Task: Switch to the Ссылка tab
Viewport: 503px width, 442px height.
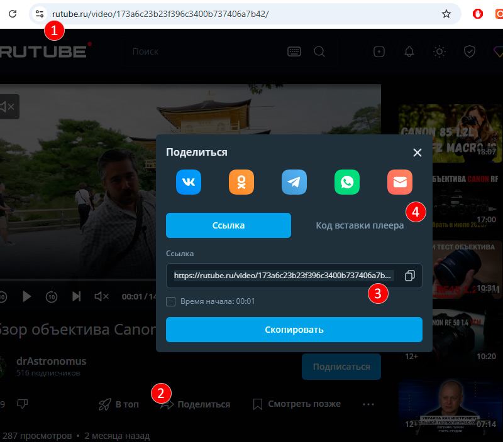Action: click(x=228, y=225)
